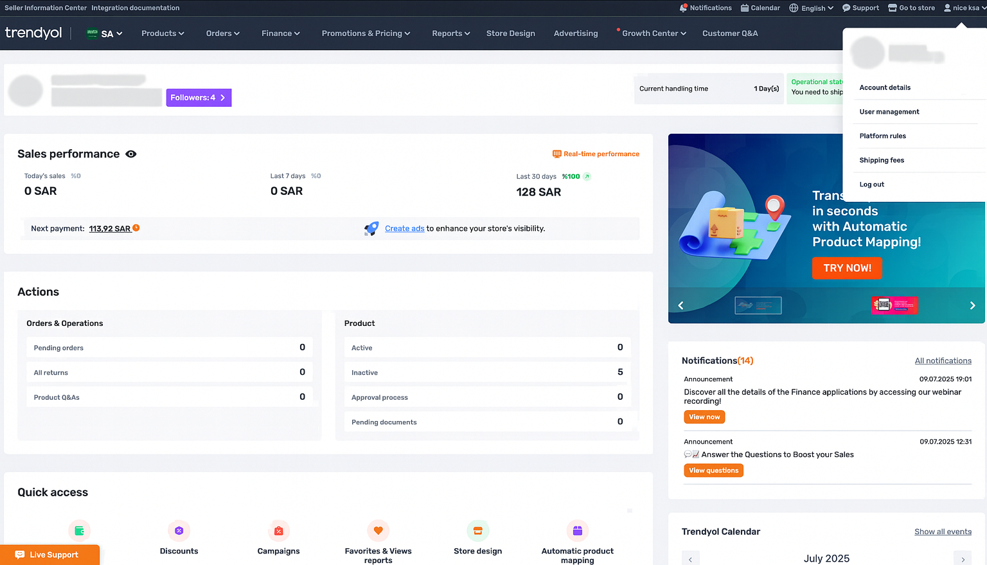Click Go to store
The height and width of the screenshot is (565, 987).
pyautogui.click(x=911, y=8)
